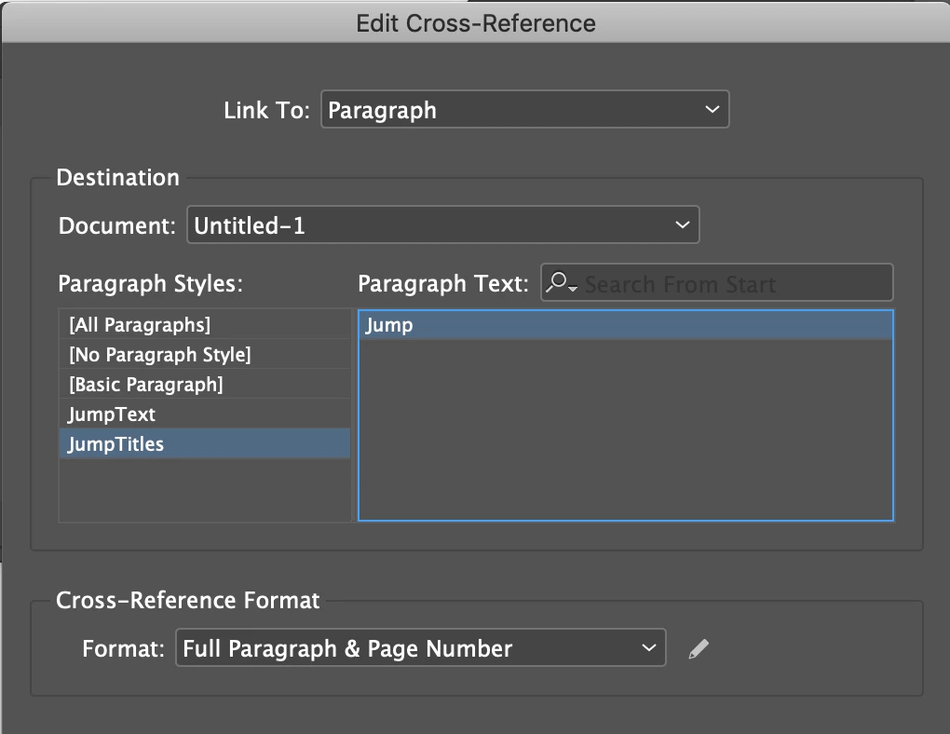Click the Link To label
The image size is (950, 734).
(x=266, y=110)
